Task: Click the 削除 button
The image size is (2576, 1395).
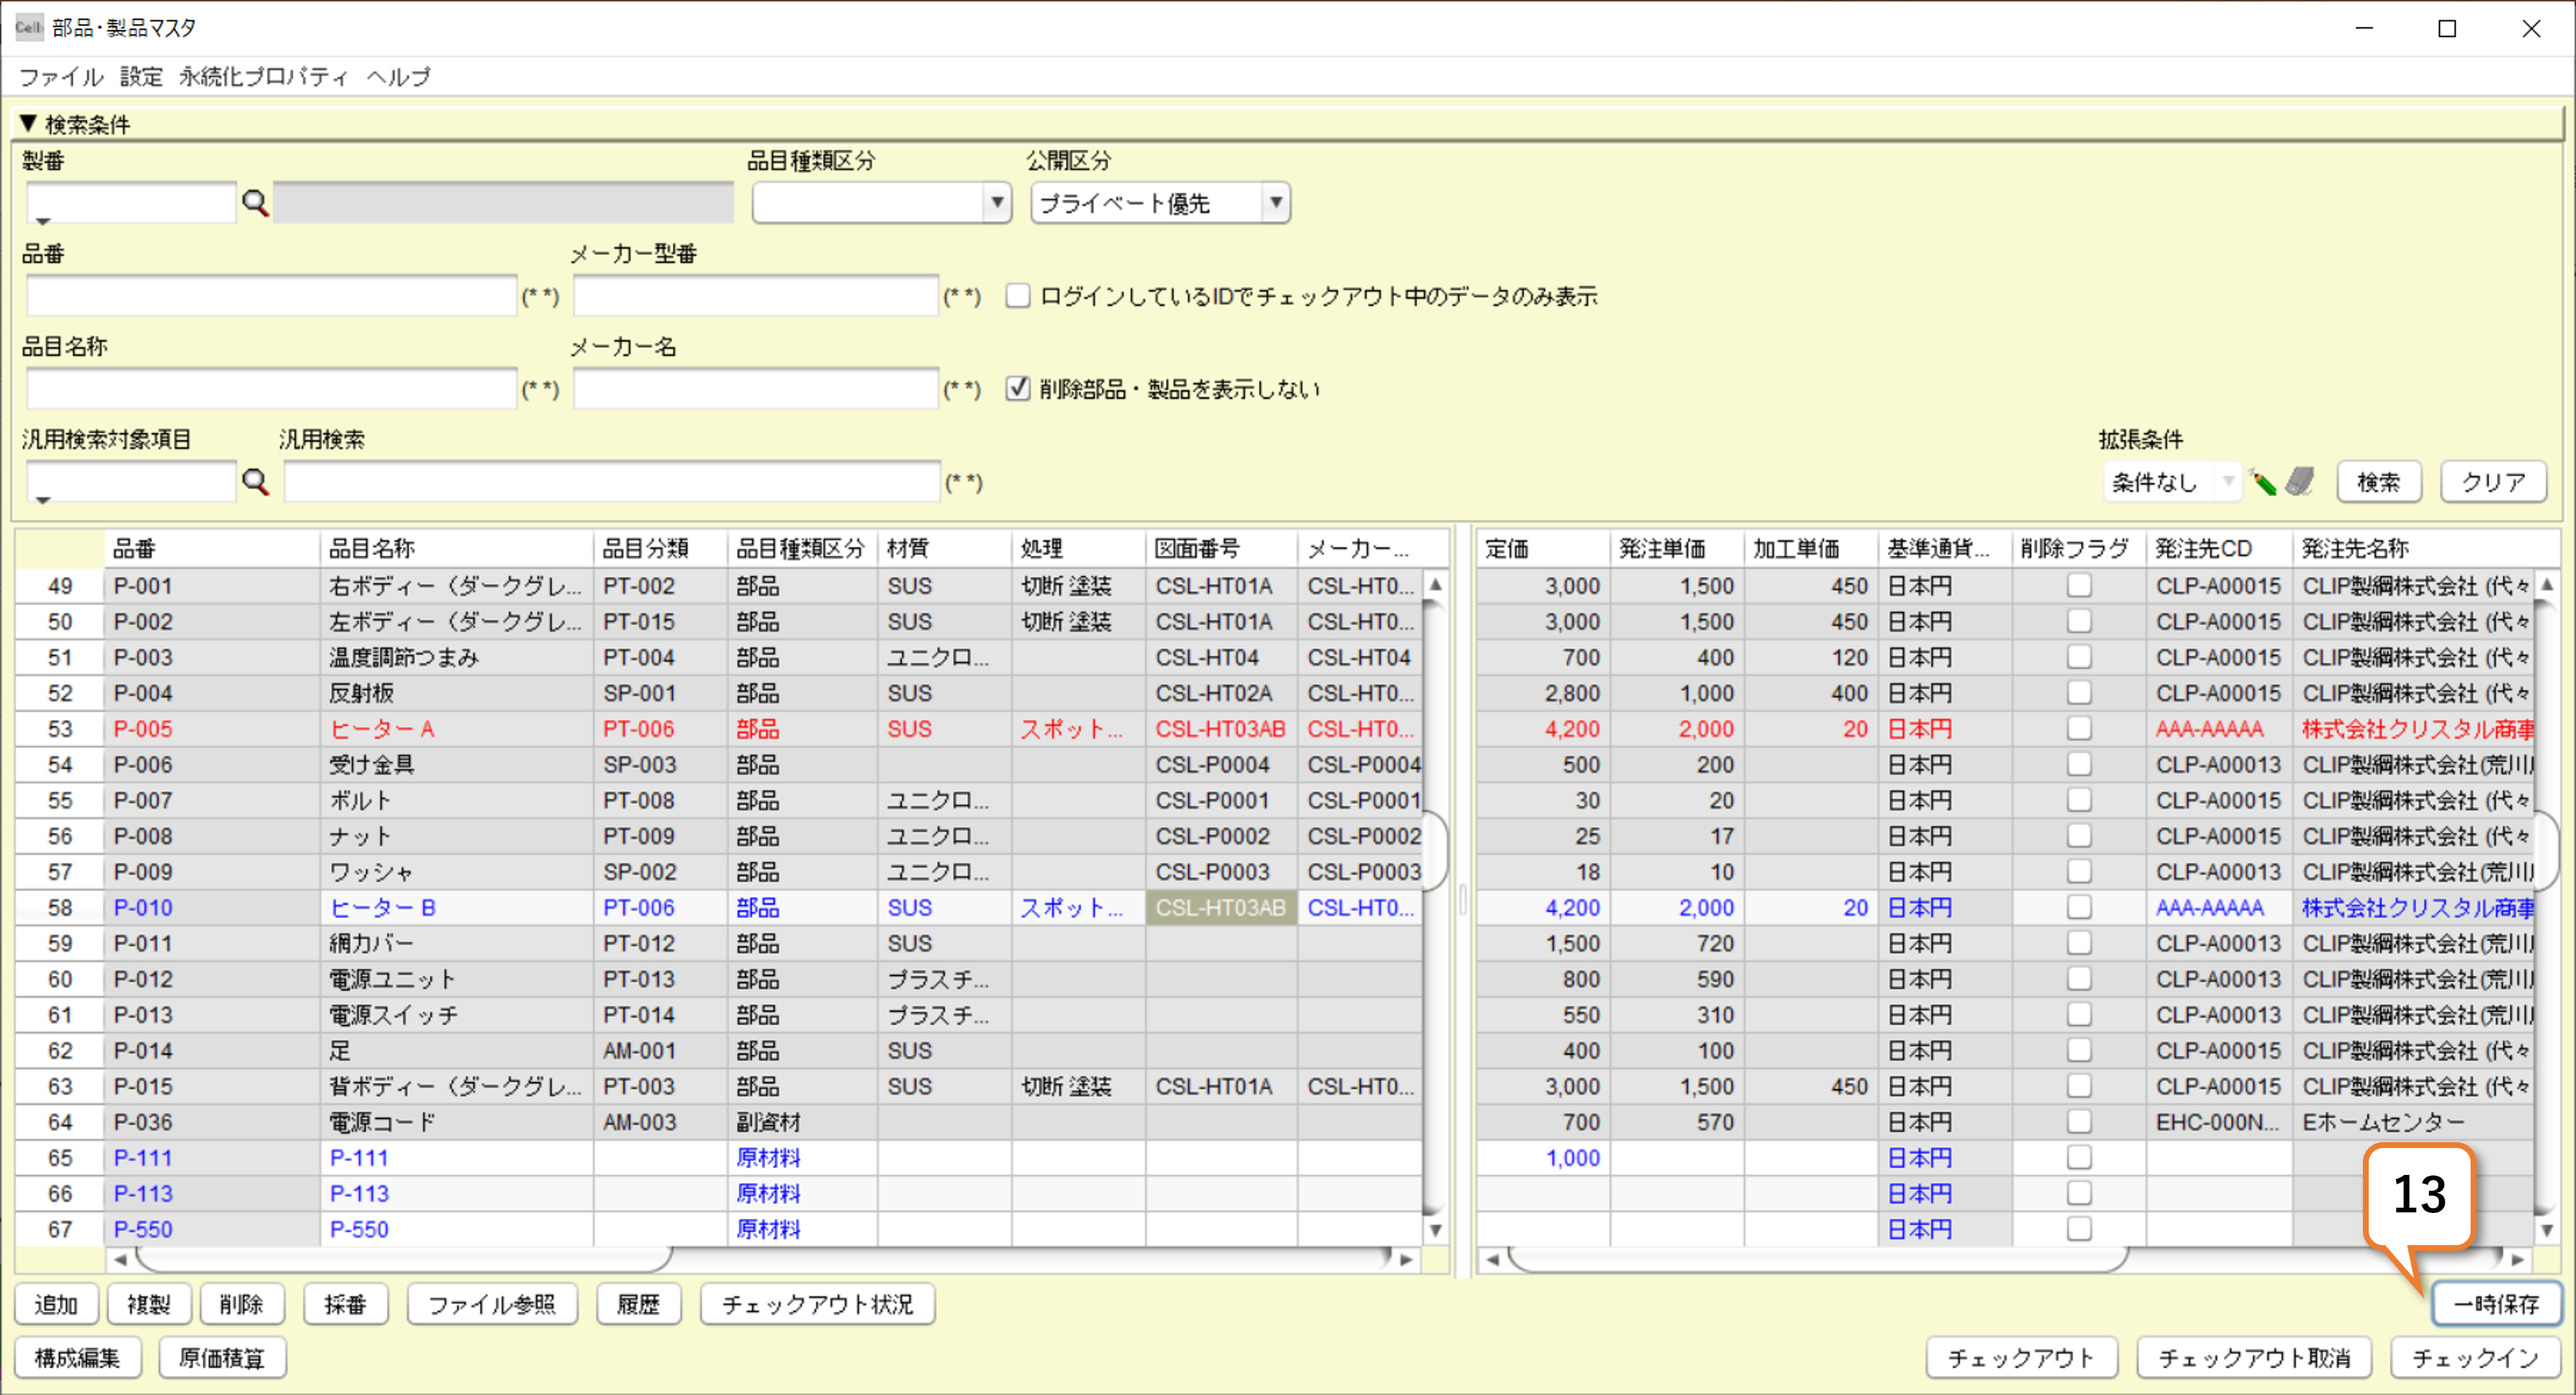Action: coord(242,1304)
